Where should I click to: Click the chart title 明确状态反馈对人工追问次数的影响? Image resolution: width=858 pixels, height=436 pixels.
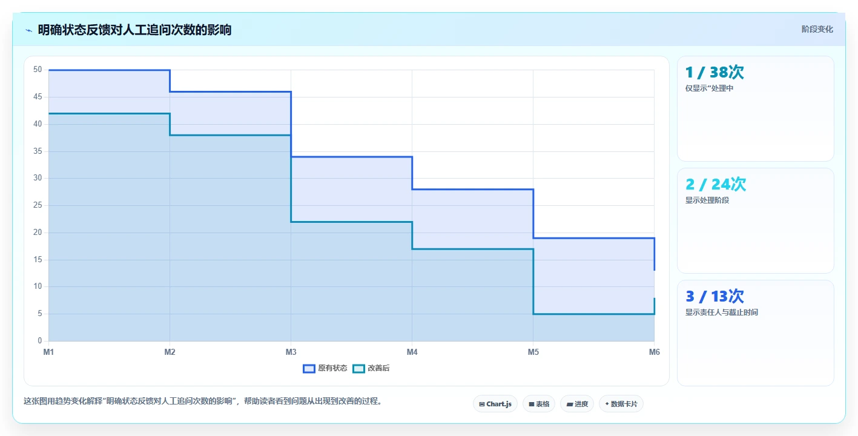tap(134, 30)
